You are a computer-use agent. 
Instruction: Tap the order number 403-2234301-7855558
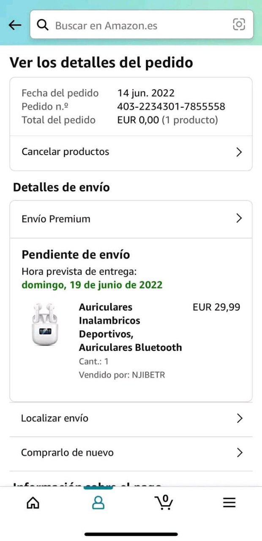pyautogui.click(x=171, y=107)
